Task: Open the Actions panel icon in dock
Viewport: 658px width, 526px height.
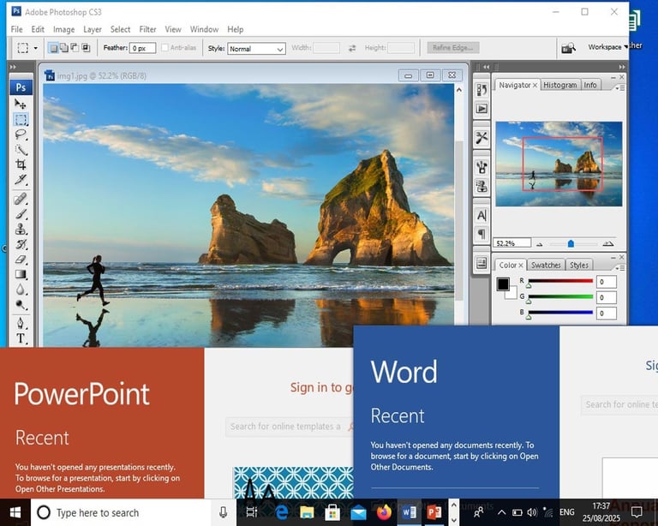Action: point(482,109)
